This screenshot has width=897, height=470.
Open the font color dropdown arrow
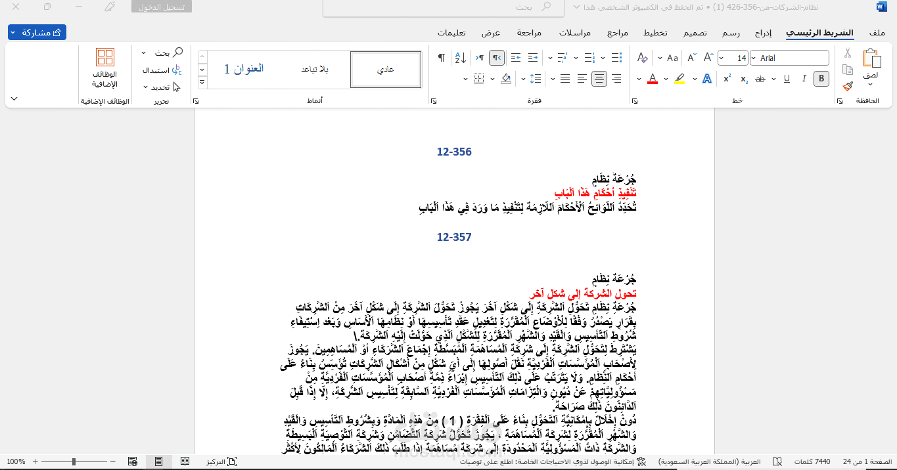(637, 79)
